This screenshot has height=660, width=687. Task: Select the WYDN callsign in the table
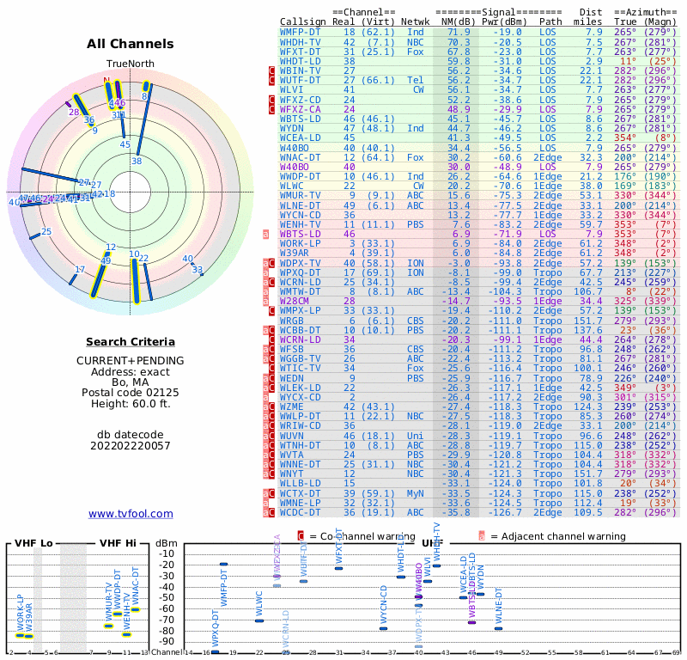pyautogui.click(x=291, y=128)
